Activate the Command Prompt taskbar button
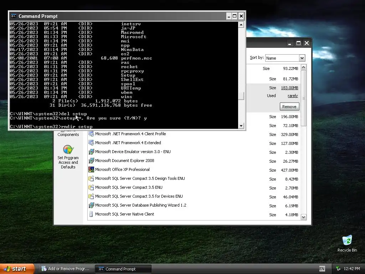Screen dimensions: 365x274 123,269
